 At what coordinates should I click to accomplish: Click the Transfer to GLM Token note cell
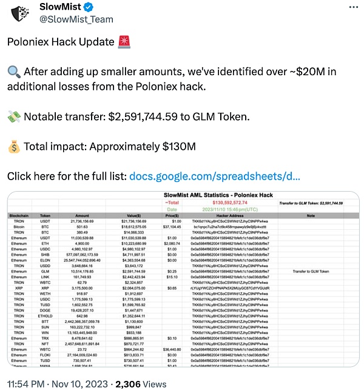coord(311,271)
